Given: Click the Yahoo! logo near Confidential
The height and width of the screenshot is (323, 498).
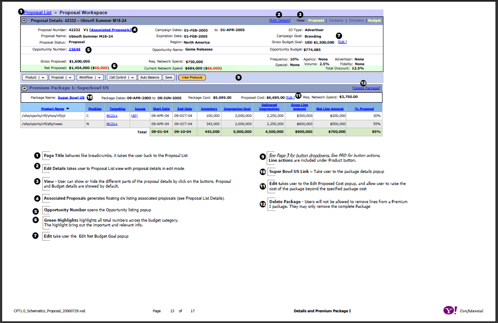Looking at the screenshot, I should 450,310.
